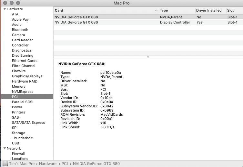Click the Hardware category label
This screenshot has width=243, height=167.
15,9
